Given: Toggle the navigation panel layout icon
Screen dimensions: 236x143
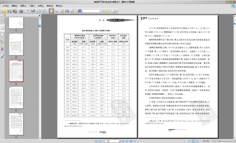Looking at the screenshot, I should point(44,11).
